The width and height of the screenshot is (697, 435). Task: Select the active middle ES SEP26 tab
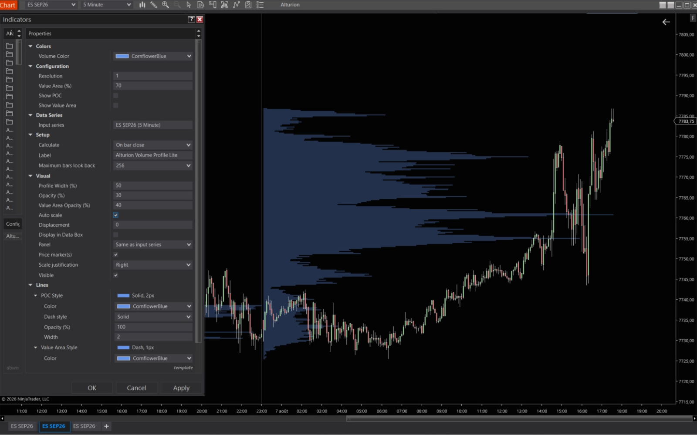[x=54, y=426]
